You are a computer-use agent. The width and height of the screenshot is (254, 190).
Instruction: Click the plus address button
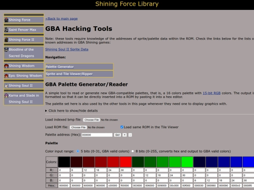(124, 135)
